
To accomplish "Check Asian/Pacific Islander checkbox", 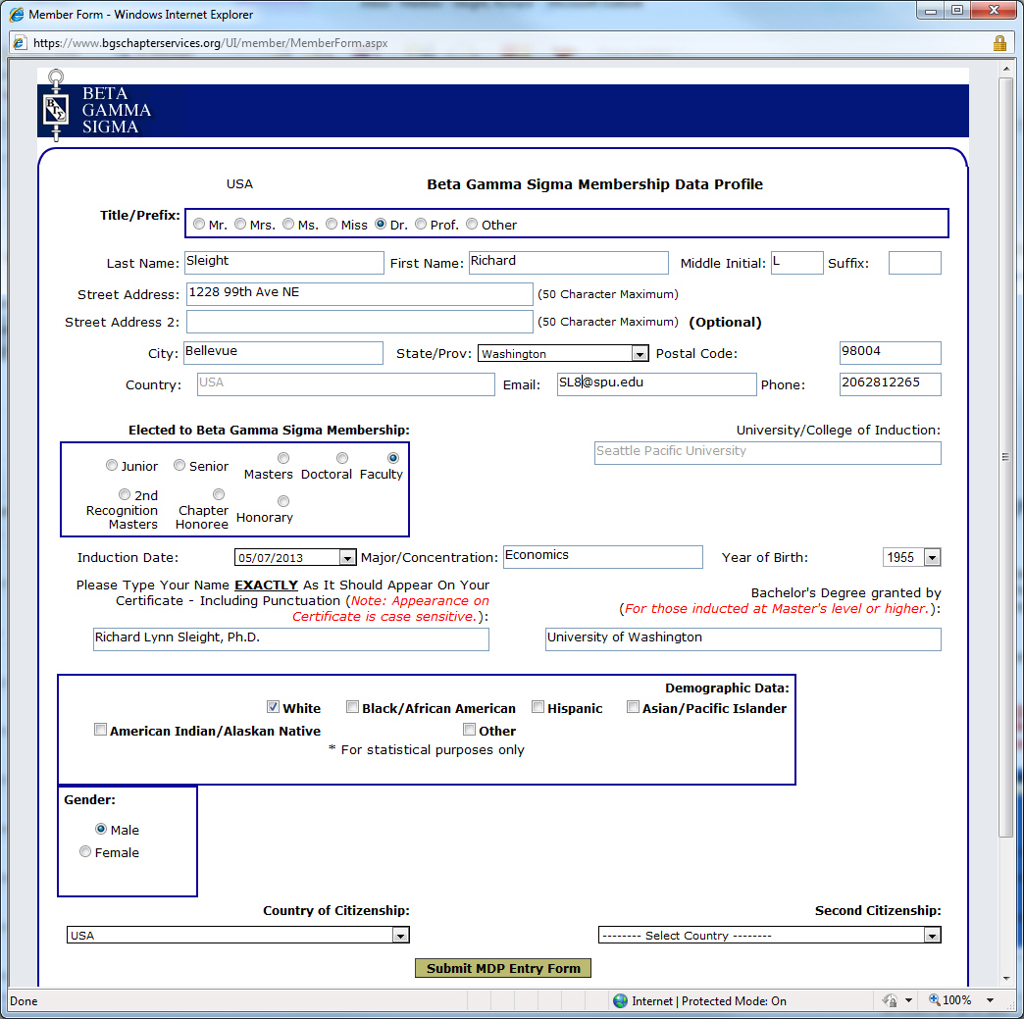I will [633, 707].
